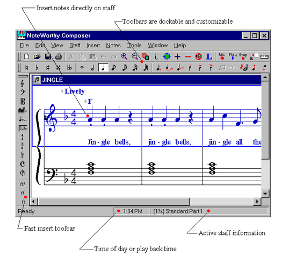
Task: Toggle the selected quarter note button
Action: [x=103, y=68]
